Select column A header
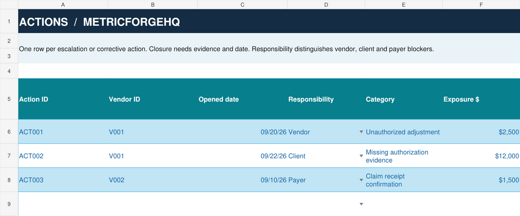The width and height of the screenshot is (520, 216). pyautogui.click(x=63, y=5)
